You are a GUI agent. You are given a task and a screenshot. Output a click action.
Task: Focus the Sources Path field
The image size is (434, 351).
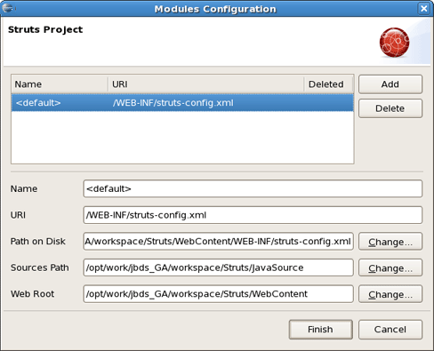pyautogui.click(x=218, y=267)
